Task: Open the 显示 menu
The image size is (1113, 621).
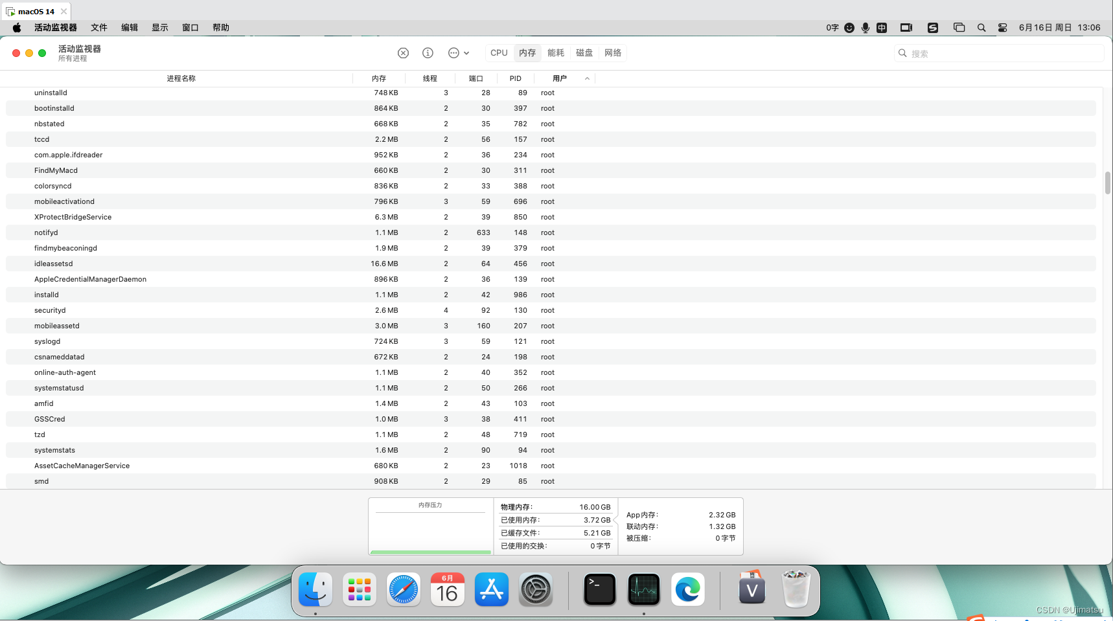Action: coord(160,28)
